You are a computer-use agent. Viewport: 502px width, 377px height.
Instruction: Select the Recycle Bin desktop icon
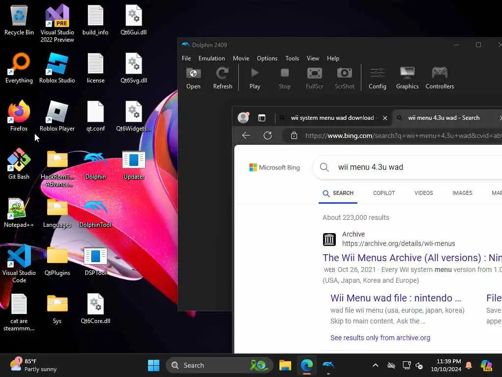(x=19, y=20)
